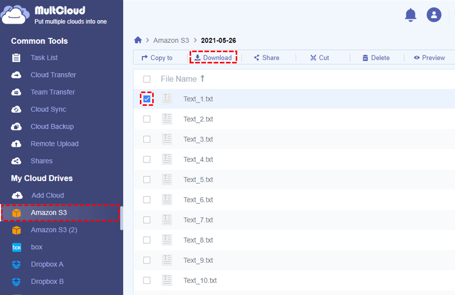The height and width of the screenshot is (295, 455).
Task: Check the Text_9.txt checkbox
Action: (147, 260)
